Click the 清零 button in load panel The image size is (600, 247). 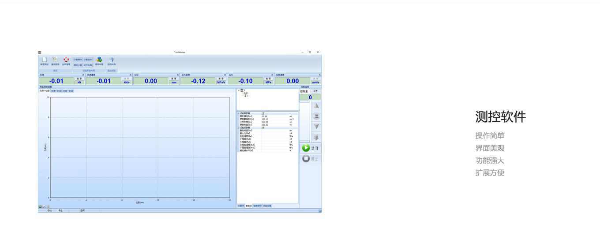[x=79, y=79]
